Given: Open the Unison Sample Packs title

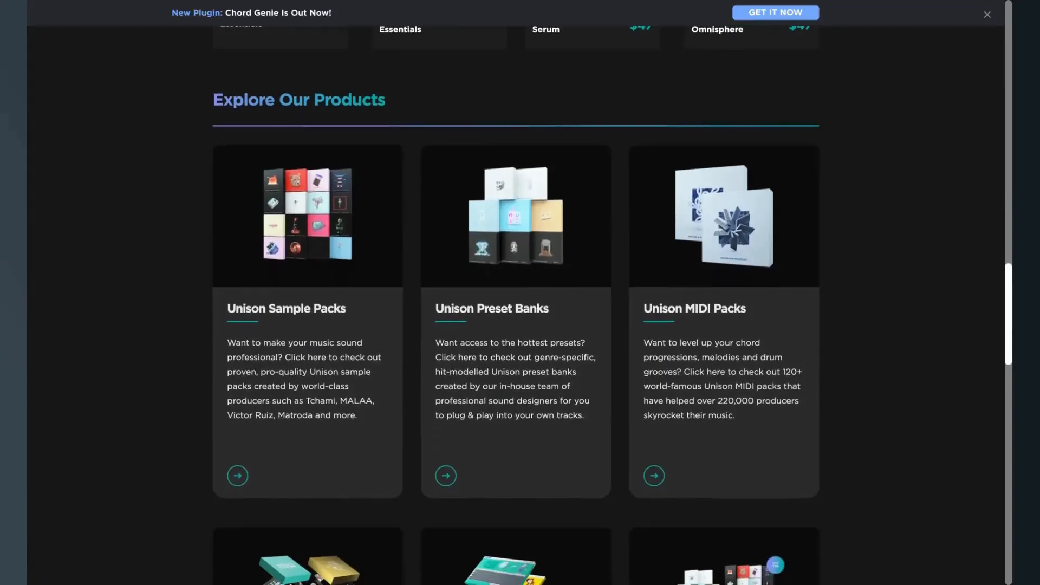Looking at the screenshot, I should click(286, 308).
